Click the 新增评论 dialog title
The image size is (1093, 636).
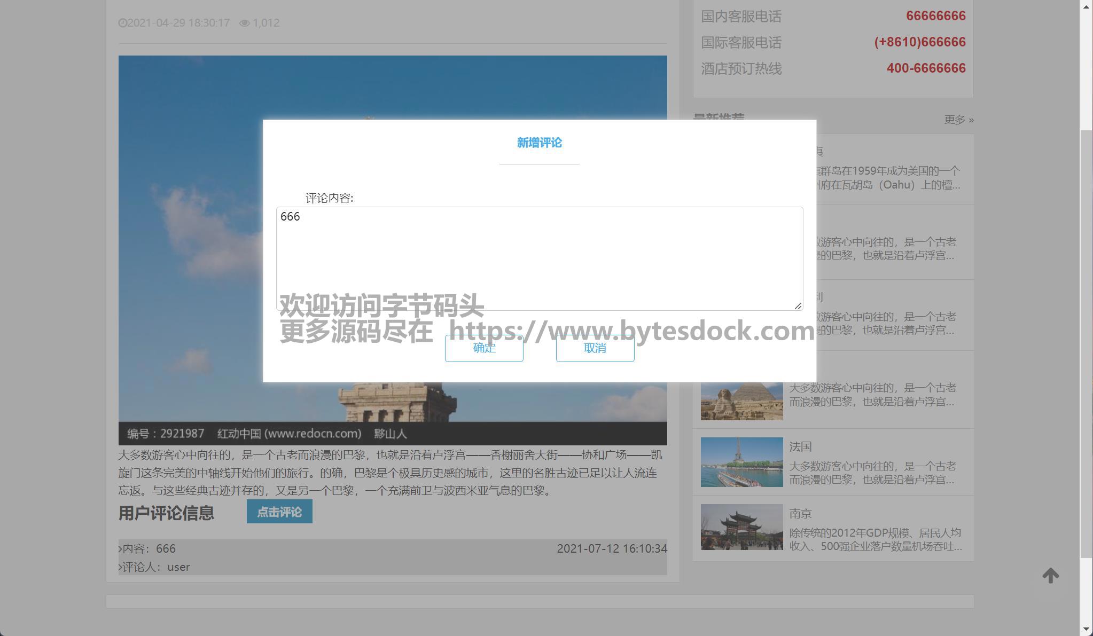coord(539,143)
